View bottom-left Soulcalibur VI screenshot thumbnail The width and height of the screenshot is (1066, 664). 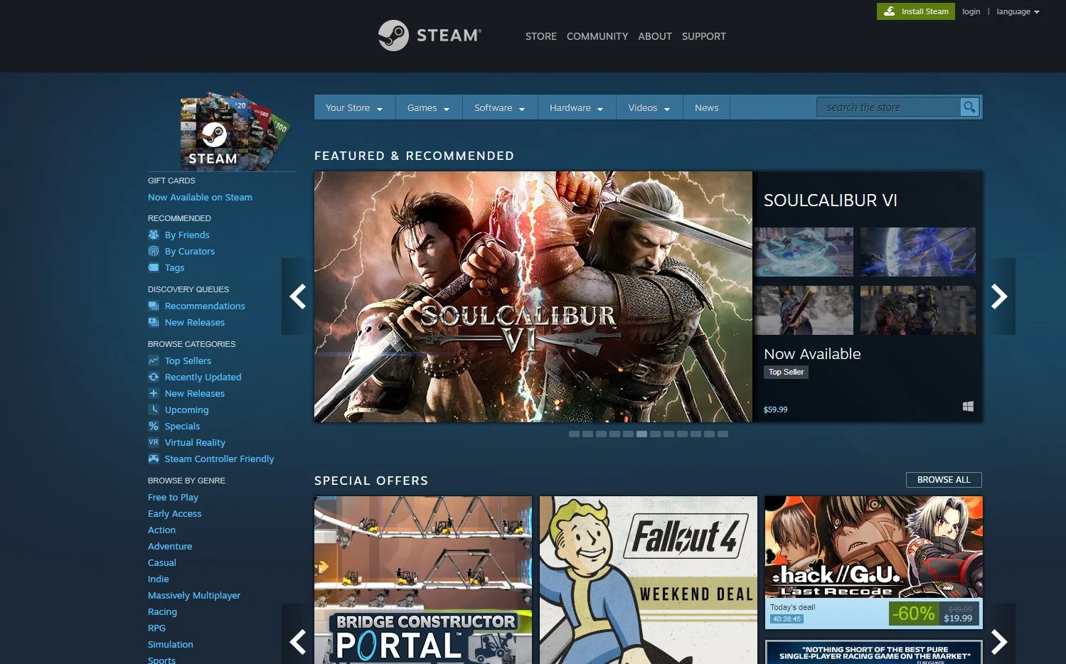point(804,310)
